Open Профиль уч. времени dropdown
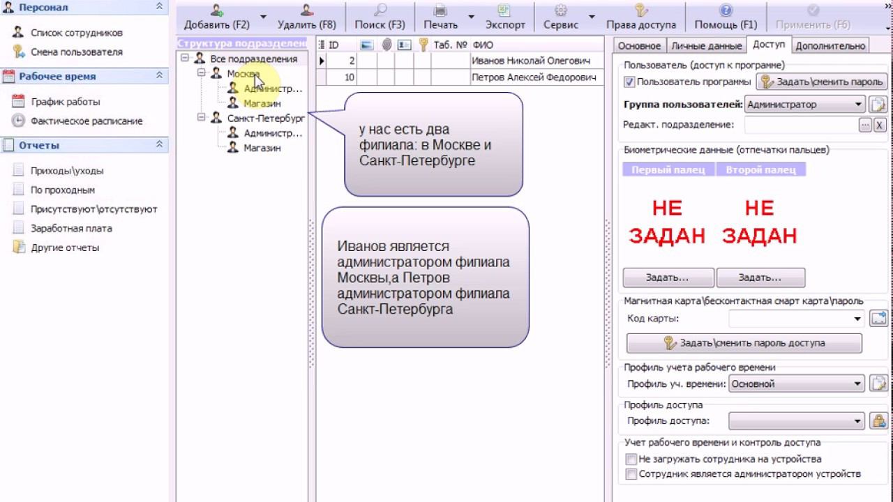The width and height of the screenshot is (893, 502). pos(858,383)
